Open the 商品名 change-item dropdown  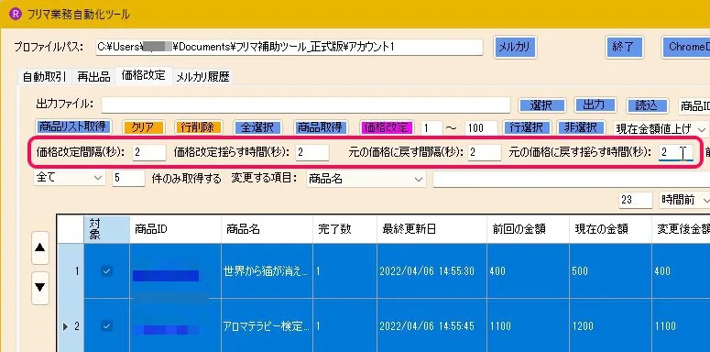click(366, 179)
